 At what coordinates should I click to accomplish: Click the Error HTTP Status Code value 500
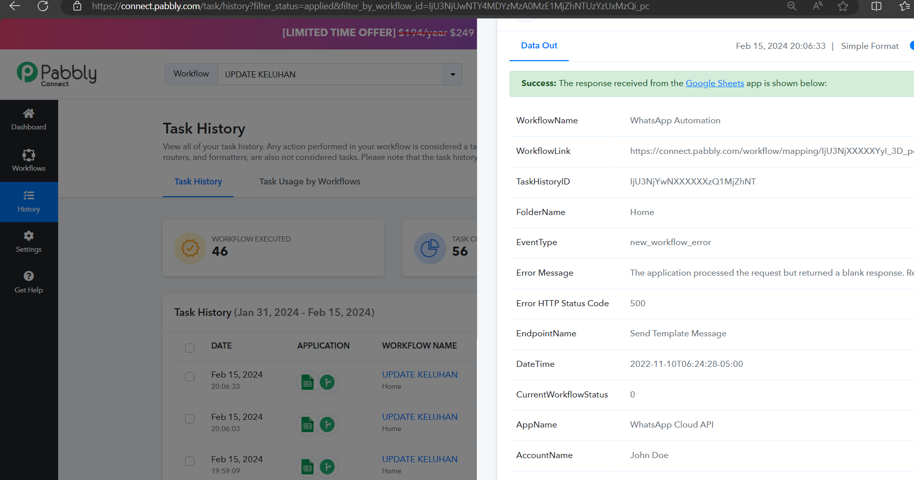coord(638,303)
